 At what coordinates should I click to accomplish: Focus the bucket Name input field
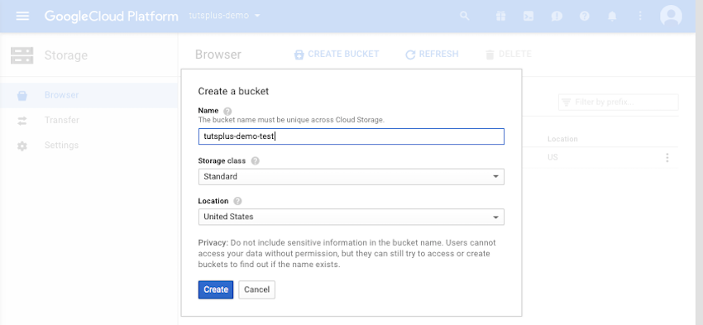point(351,136)
